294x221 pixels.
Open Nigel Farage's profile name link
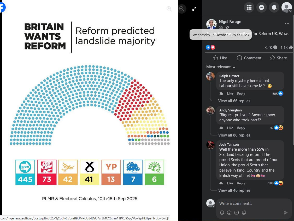pos(230,22)
